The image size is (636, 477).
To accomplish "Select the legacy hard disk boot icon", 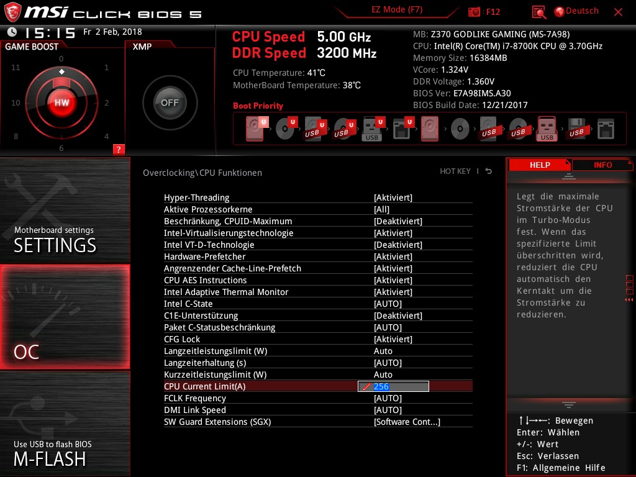I will pyautogui.click(x=430, y=129).
